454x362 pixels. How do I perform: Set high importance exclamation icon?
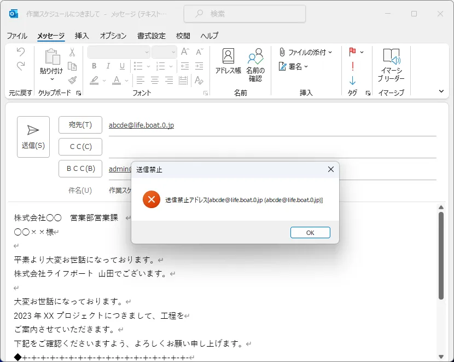(x=352, y=66)
